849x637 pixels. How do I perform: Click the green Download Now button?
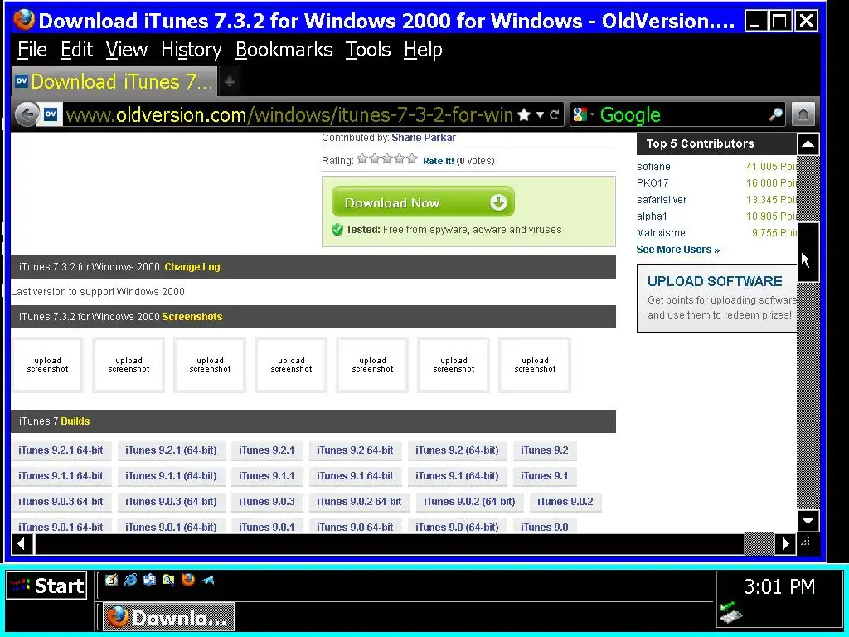pyautogui.click(x=423, y=202)
